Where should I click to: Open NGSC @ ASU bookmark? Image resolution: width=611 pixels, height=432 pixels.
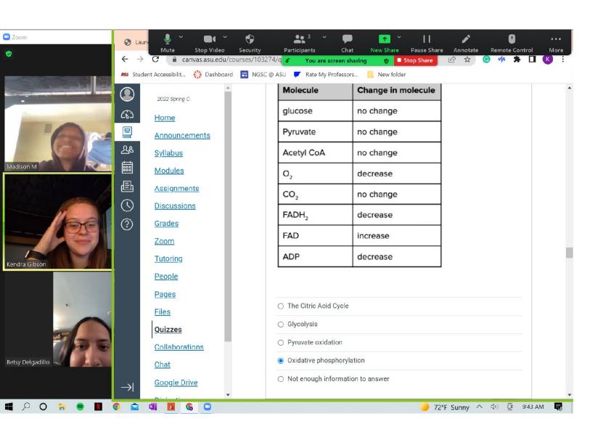(x=263, y=75)
